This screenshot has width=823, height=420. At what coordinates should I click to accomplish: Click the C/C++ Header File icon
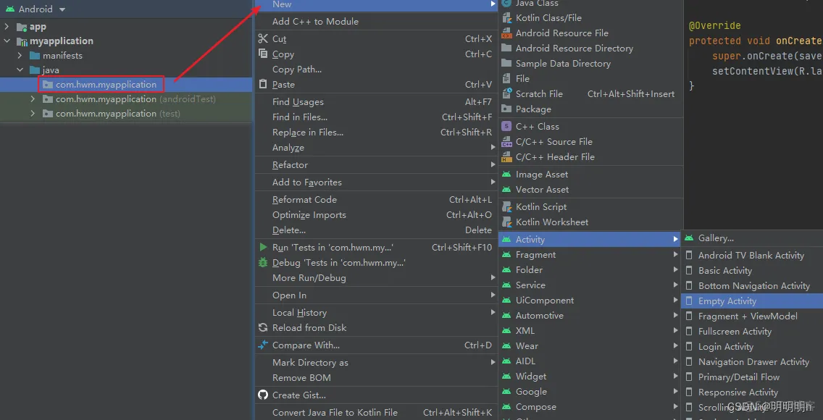[x=506, y=157]
